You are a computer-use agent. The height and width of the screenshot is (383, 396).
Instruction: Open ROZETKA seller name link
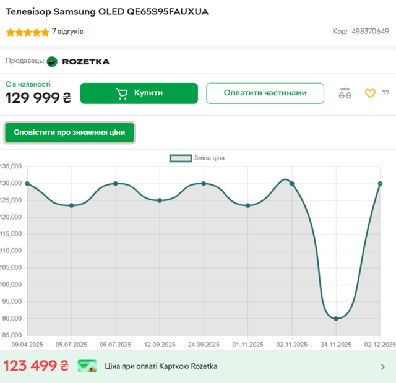click(x=86, y=62)
